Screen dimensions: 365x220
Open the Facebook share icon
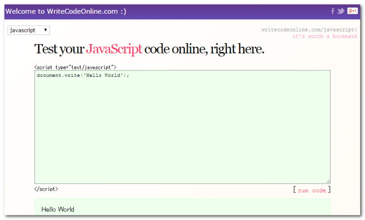[333, 11]
